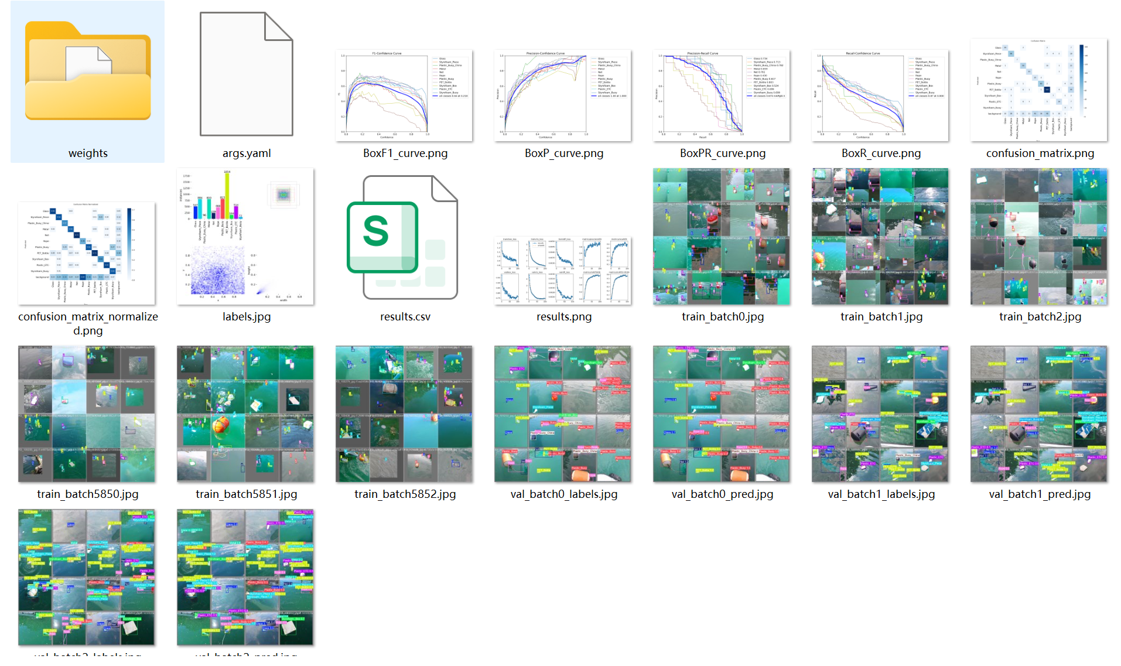Viewport: 1121px width, 666px height.
Task: Click the labels.jpg histogram thumbnail
Action: pyautogui.click(x=245, y=237)
